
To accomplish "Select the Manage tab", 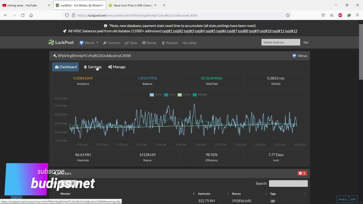I will click(117, 67).
